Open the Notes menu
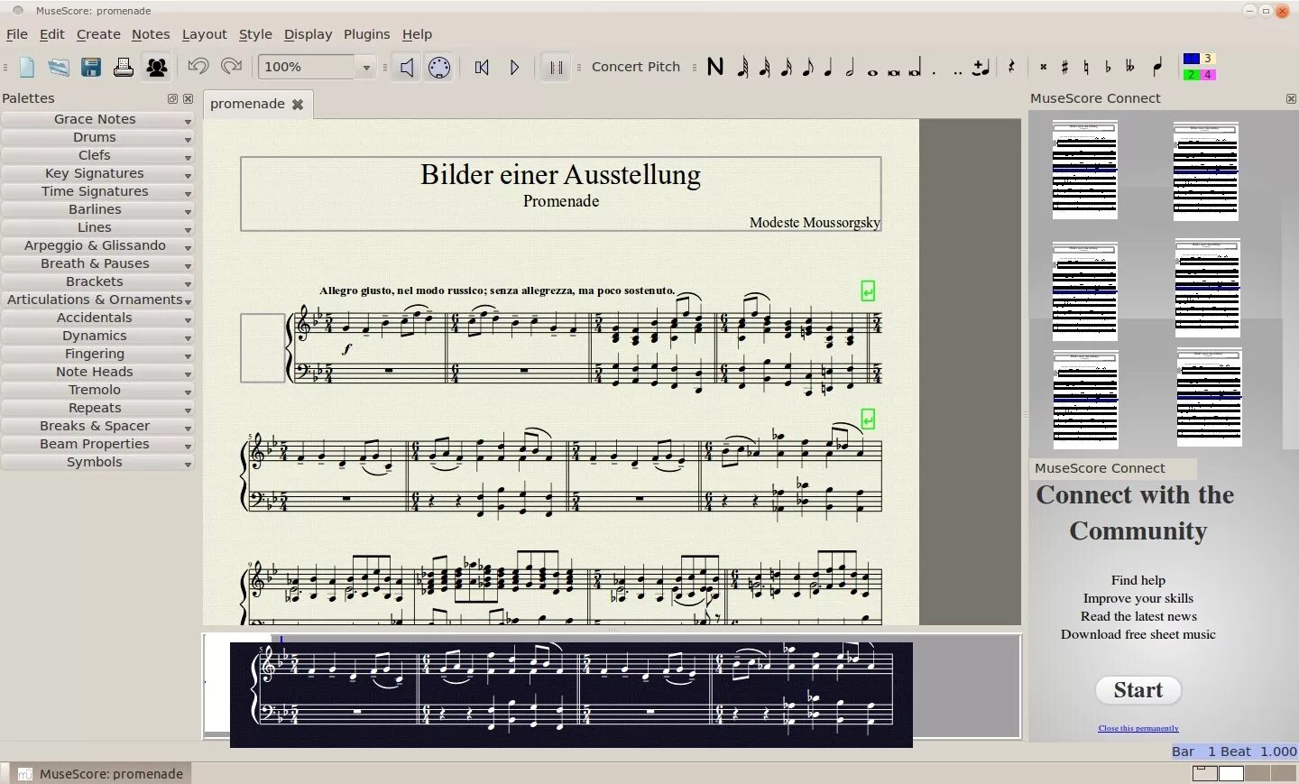Viewport: 1299px width, 784px height. point(151,34)
